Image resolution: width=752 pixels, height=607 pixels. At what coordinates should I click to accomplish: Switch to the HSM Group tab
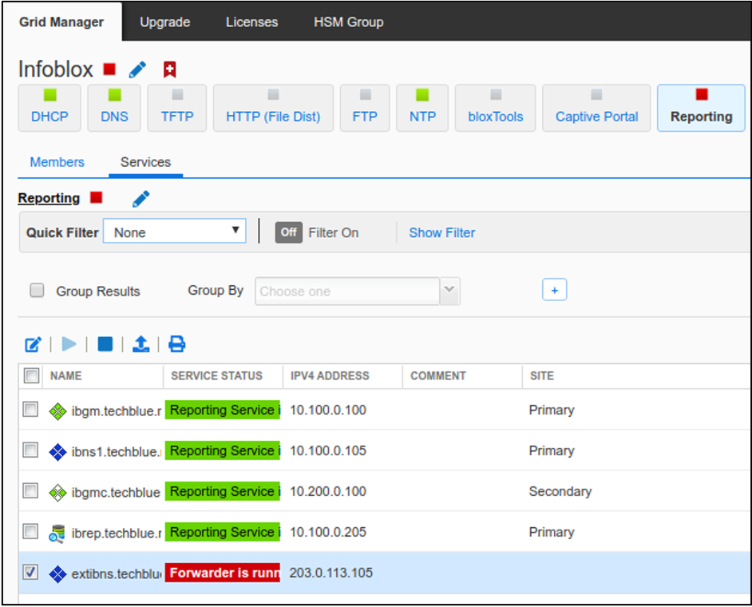pos(349,22)
